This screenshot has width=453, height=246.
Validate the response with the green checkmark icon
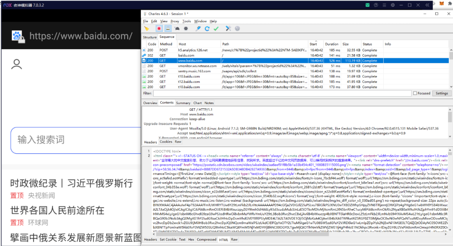[216, 29]
